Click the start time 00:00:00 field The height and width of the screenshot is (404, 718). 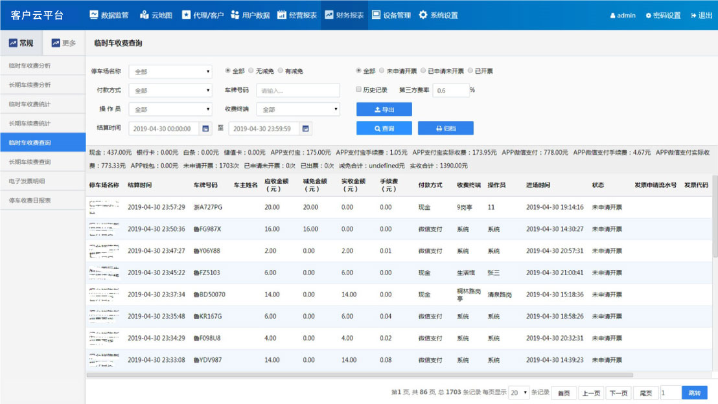click(x=163, y=129)
